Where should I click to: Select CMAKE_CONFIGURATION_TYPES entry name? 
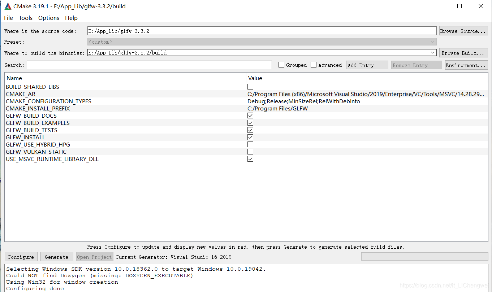coord(48,101)
